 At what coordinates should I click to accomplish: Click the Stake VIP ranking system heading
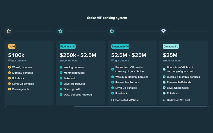(107, 18)
